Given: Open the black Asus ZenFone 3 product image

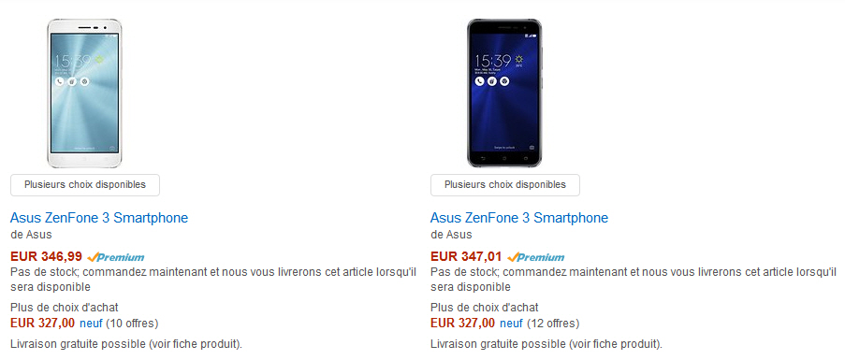Looking at the screenshot, I should point(505,94).
